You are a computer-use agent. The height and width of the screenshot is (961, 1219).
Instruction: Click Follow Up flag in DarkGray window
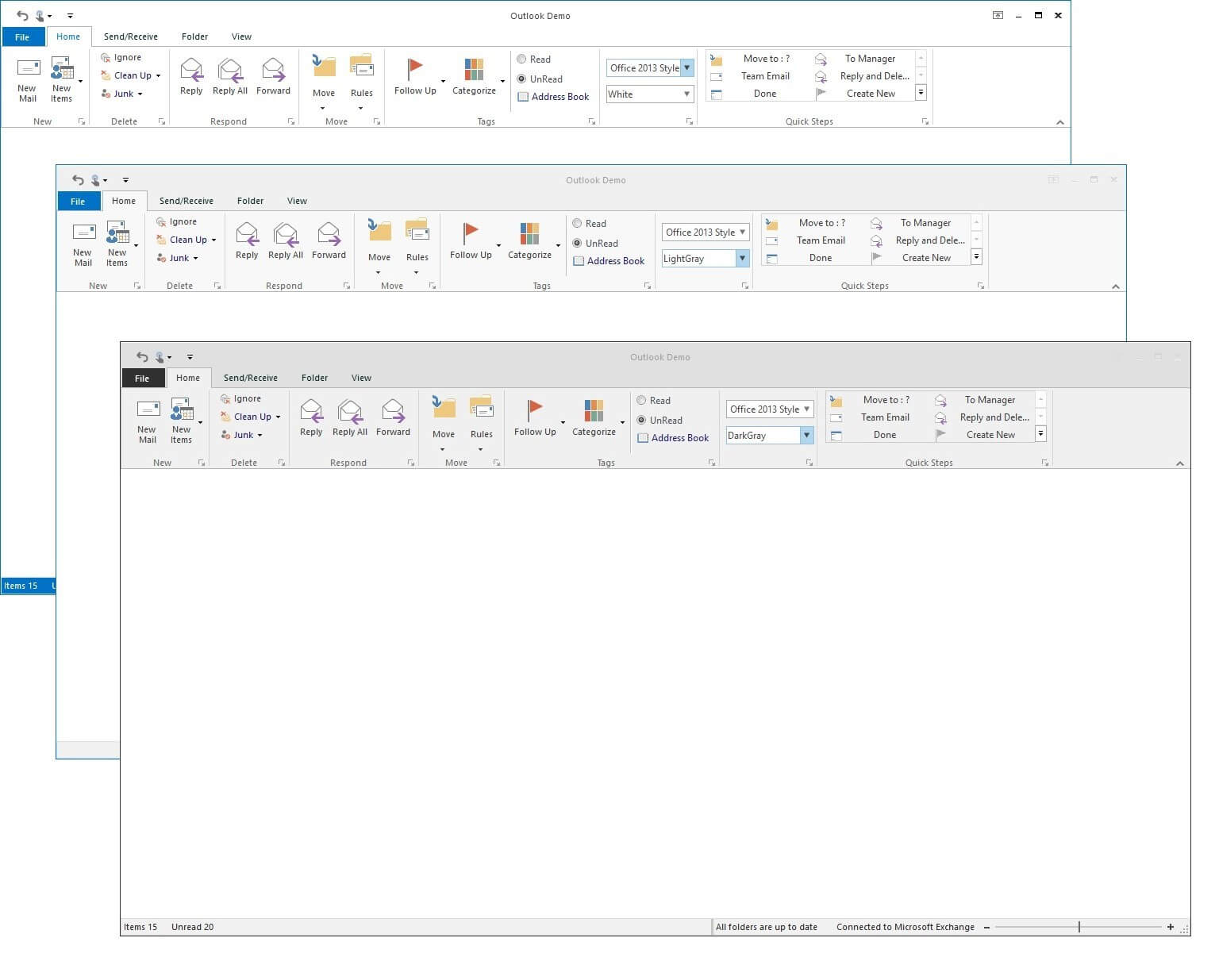click(x=535, y=409)
